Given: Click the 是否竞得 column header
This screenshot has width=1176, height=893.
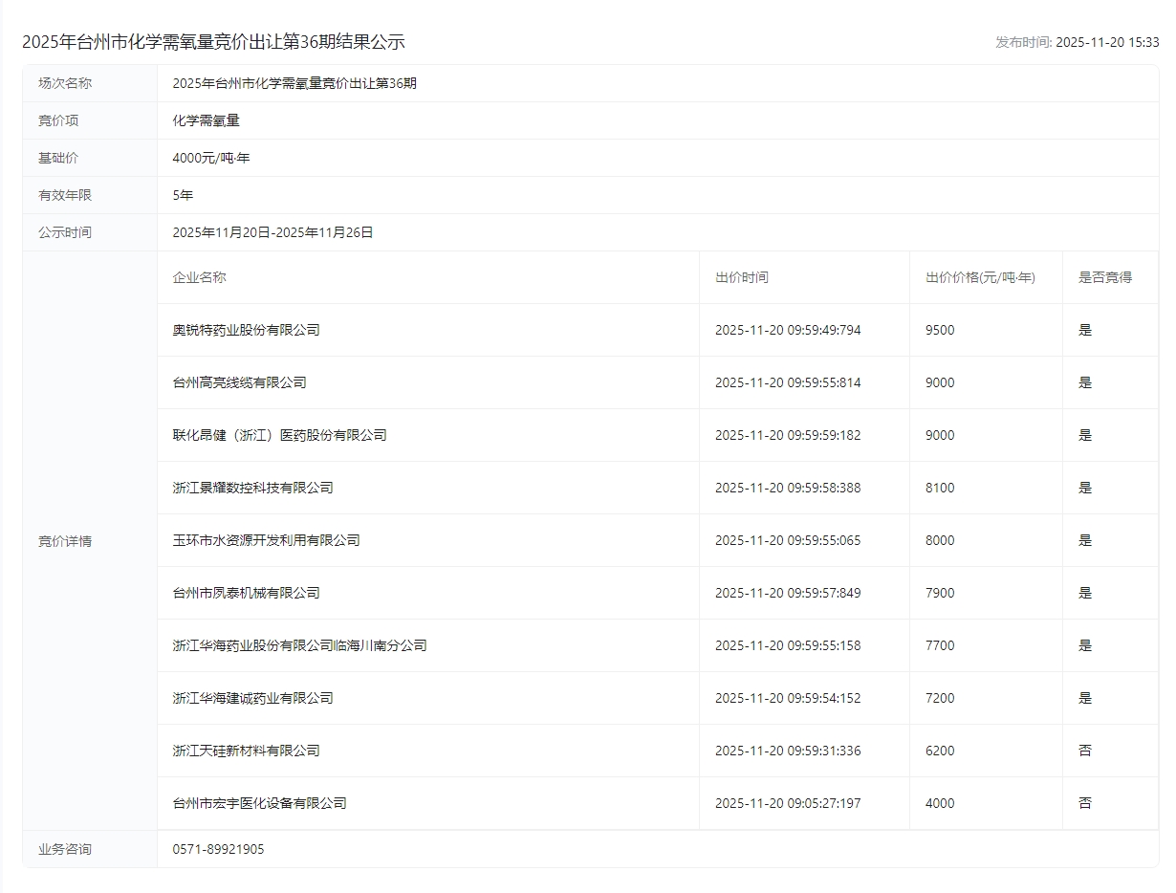Looking at the screenshot, I should point(1104,277).
